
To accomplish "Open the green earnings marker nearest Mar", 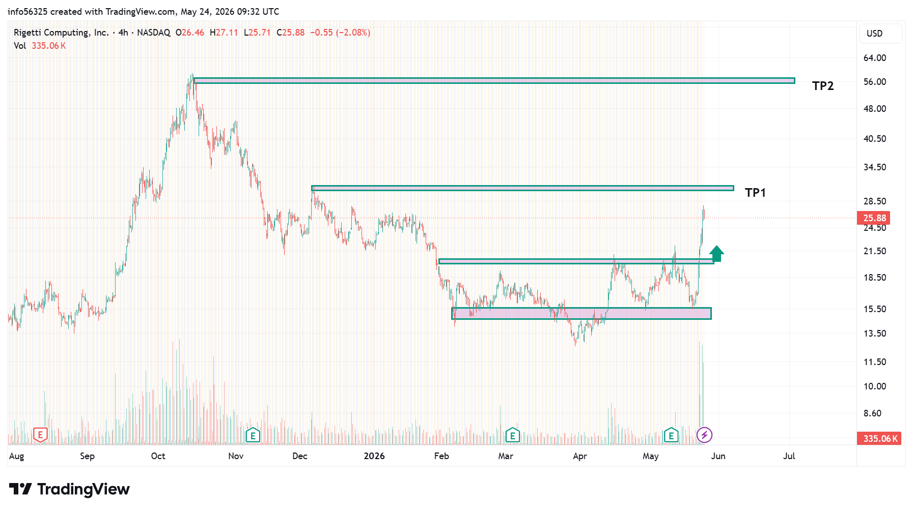I will click(x=512, y=435).
